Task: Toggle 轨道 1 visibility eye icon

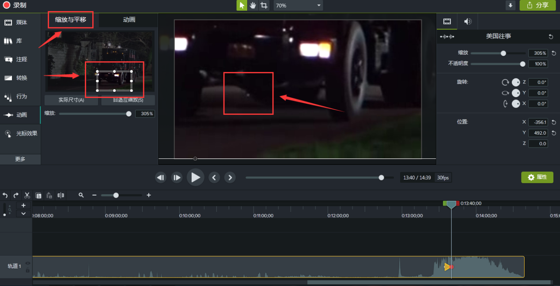Action: [28, 263]
